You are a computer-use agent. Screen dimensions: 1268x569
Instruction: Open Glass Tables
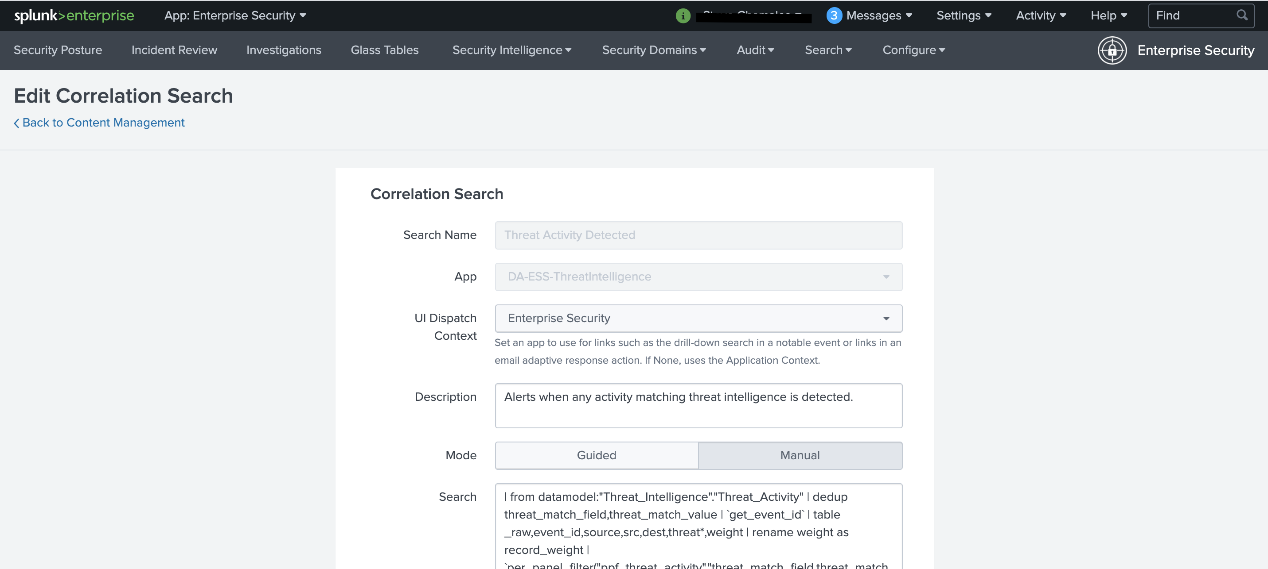pyautogui.click(x=385, y=50)
